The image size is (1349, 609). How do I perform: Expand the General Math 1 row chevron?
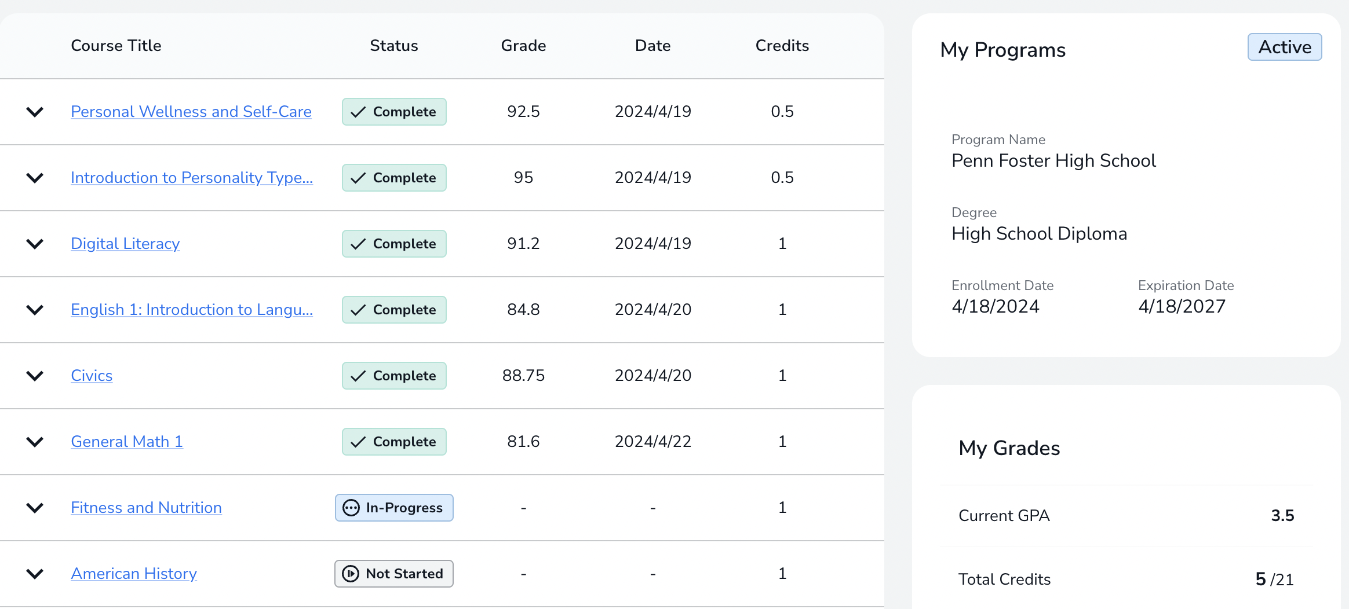coord(35,442)
